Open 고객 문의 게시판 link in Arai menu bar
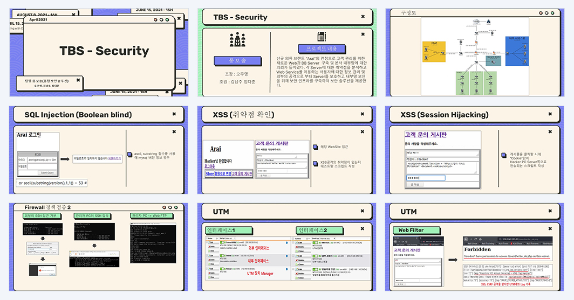Viewport: 574px width, 300px height. coord(242,174)
